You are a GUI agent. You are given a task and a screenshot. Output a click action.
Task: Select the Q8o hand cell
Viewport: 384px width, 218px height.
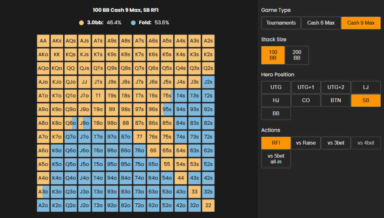(x=71, y=123)
